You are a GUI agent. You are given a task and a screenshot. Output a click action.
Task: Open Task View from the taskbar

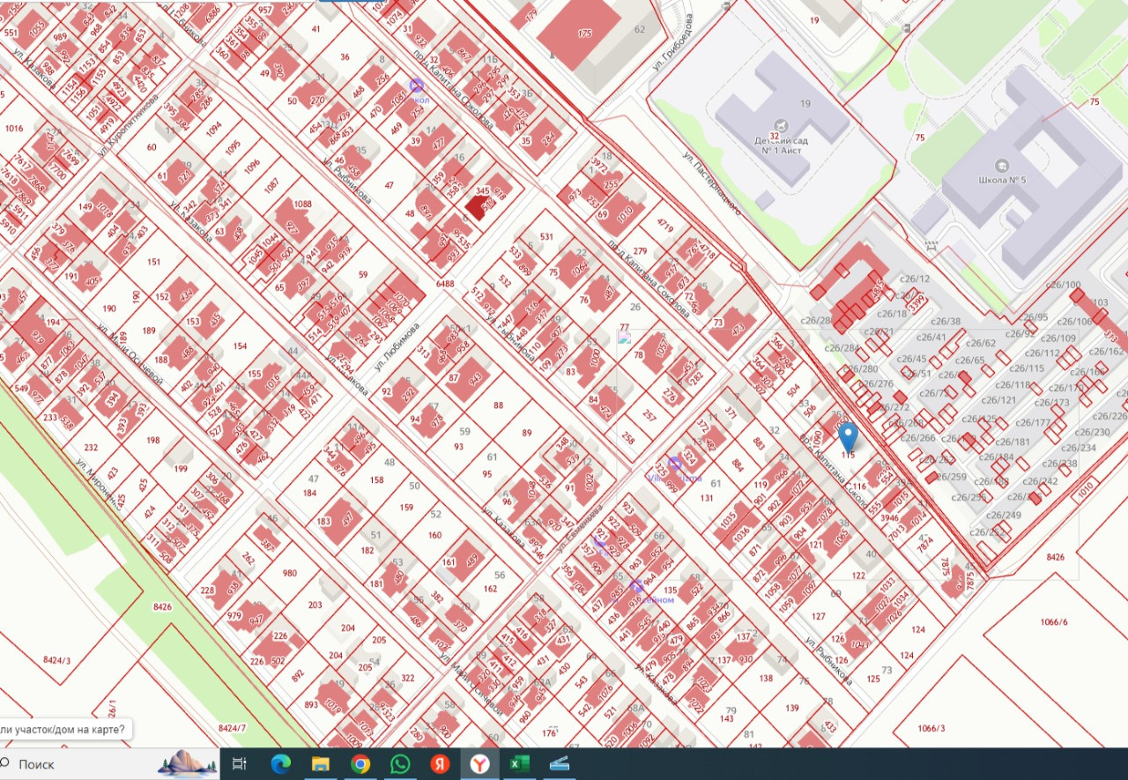point(239,764)
